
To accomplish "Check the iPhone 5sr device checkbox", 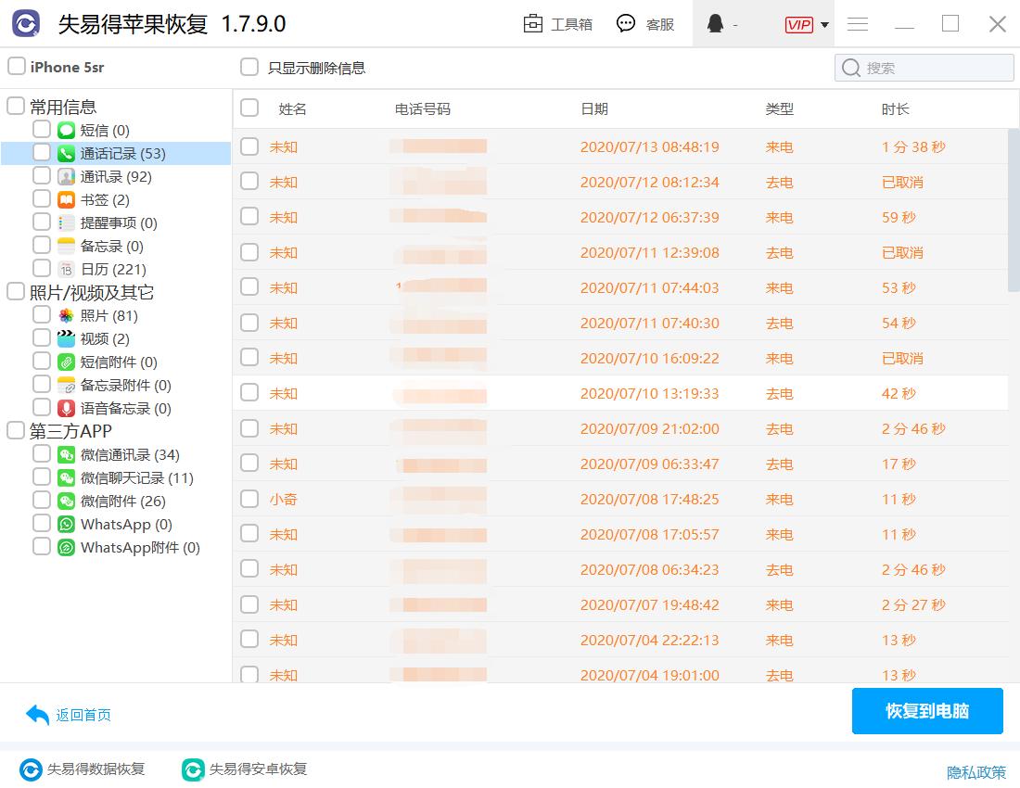I will (15, 67).
